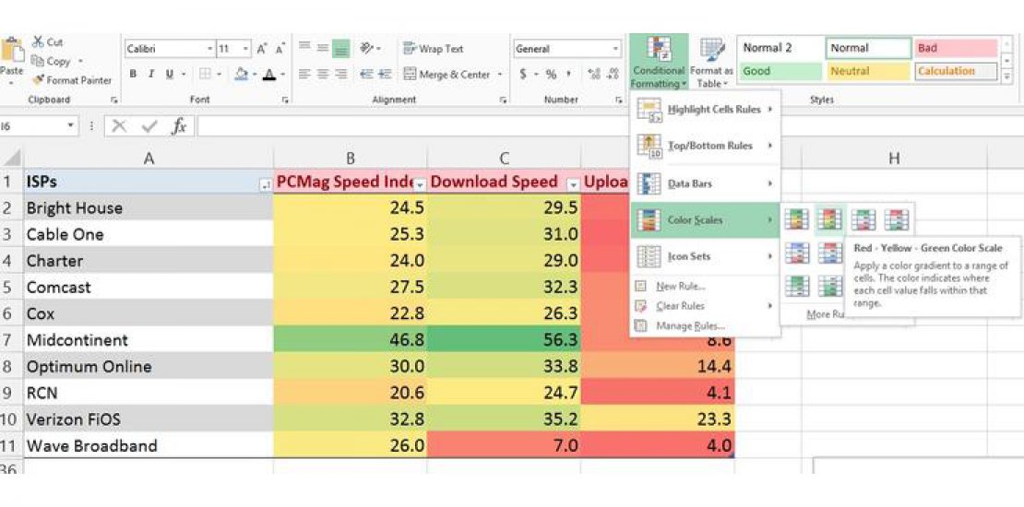Click the Increase Font Size icon

(x=262, y=49)
